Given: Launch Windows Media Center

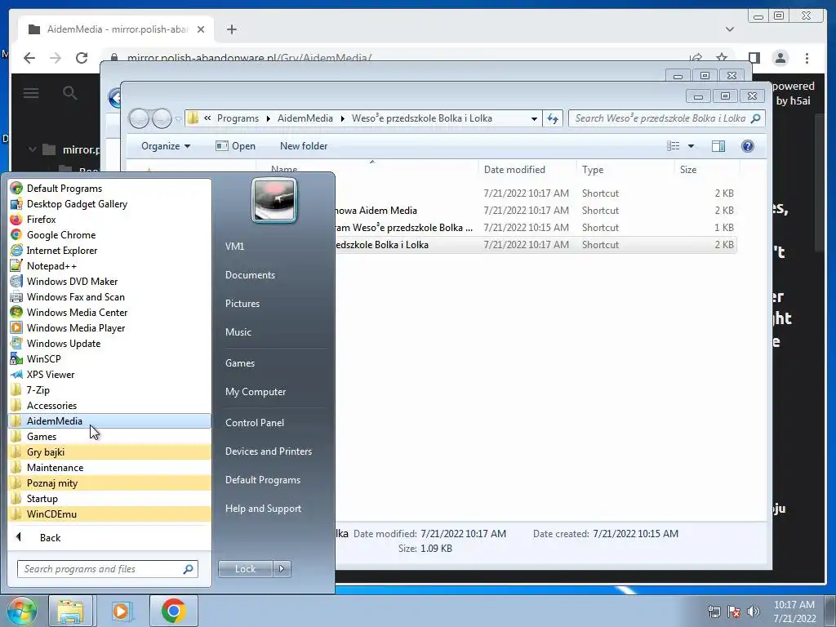Looking at the screenshot, I should pos(109,312).
